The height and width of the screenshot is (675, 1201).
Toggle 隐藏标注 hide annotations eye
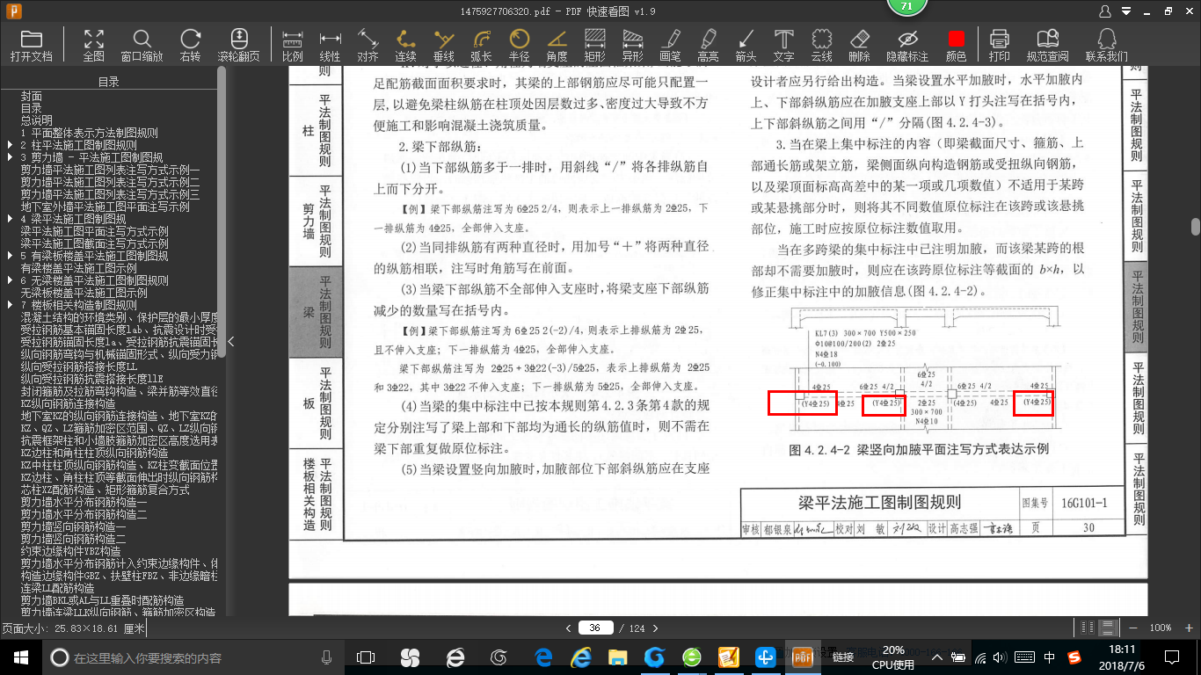point(907,45)
